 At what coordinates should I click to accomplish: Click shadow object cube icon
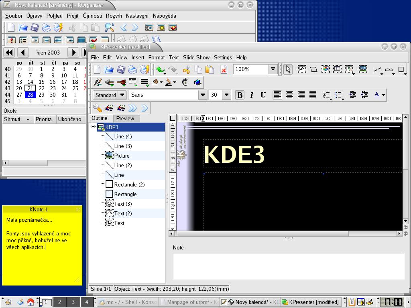[x=197, y=83]
